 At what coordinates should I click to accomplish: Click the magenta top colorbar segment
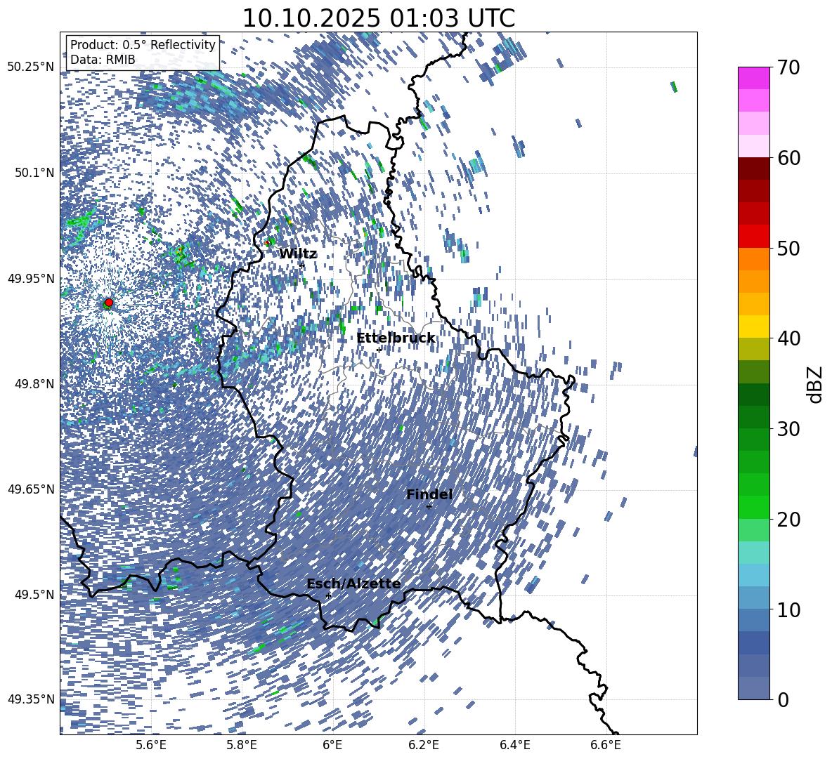(x=753, y=78)
